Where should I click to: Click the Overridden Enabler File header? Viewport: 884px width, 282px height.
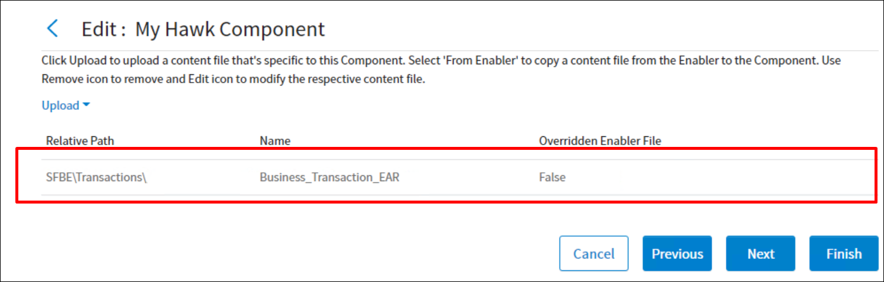pyautogui.click(x=600, y=140)
